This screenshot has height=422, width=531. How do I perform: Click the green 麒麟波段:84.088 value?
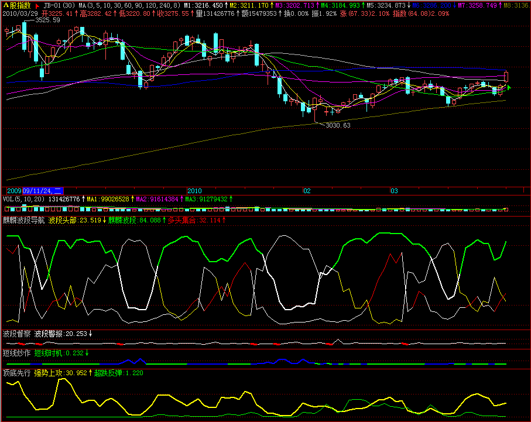point(135,221)
